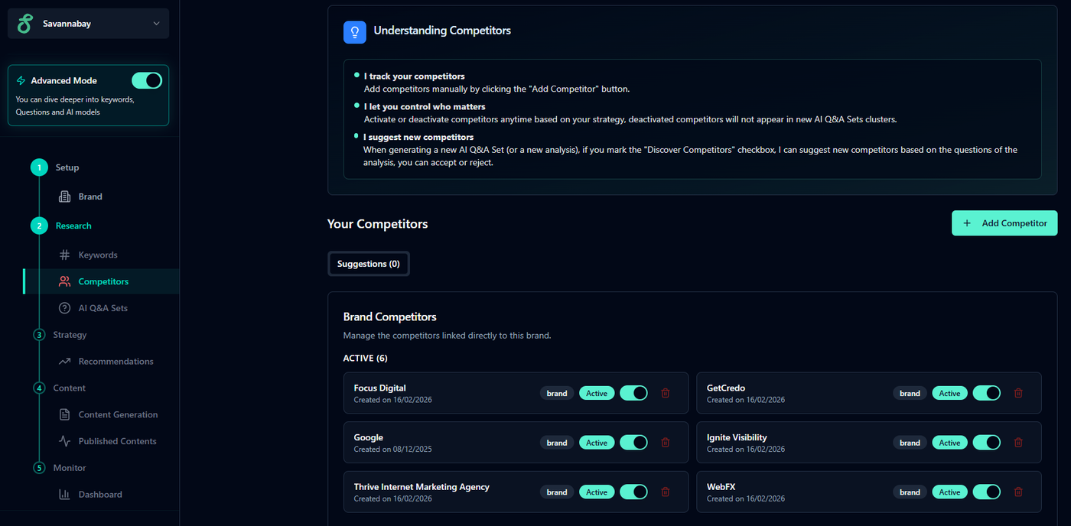
Task: Click the Add Competitor button
Action: click(1004, 223)
